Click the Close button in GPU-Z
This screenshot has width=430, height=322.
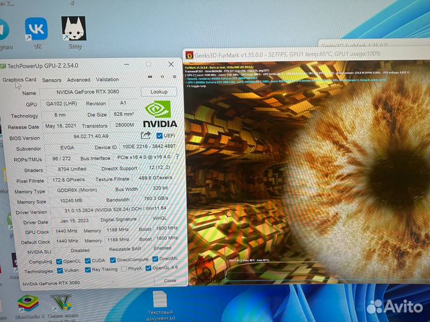click(x=170, y=280)
